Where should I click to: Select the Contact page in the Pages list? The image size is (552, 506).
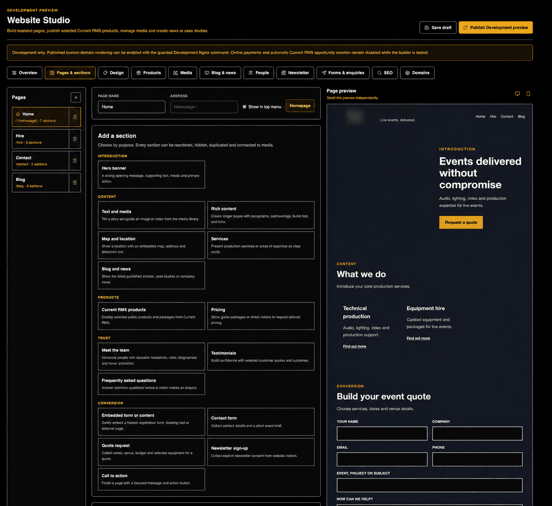(x=40, y=161)
